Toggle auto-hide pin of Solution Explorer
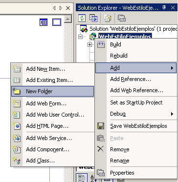Screen dimensions: 178x182 click(164, 8)
